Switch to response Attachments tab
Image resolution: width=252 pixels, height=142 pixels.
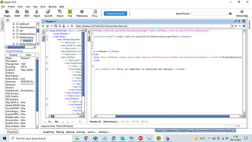coord(111,122)
